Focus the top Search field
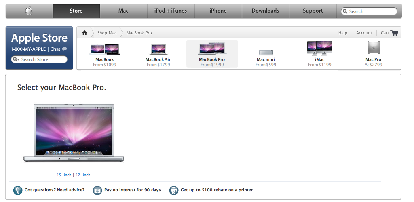Screen dimensions: 414x202 [369, 11]
